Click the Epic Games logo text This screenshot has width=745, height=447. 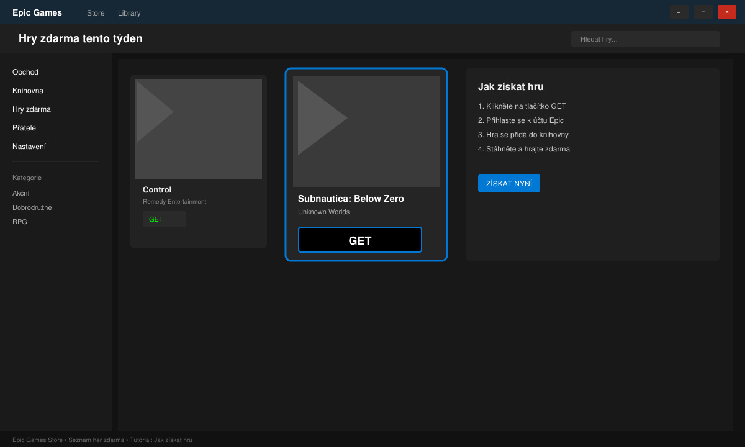coord(37,12)
